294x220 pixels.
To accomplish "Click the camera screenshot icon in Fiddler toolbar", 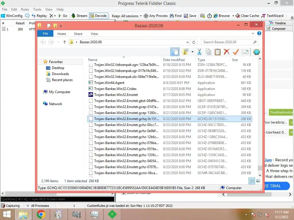I will pos(202,16).
